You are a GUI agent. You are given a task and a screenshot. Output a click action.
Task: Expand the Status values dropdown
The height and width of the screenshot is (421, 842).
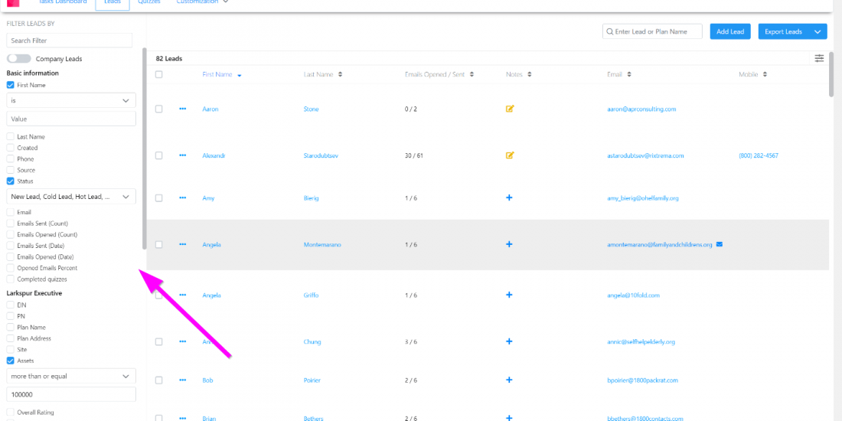tap(71, 197)
